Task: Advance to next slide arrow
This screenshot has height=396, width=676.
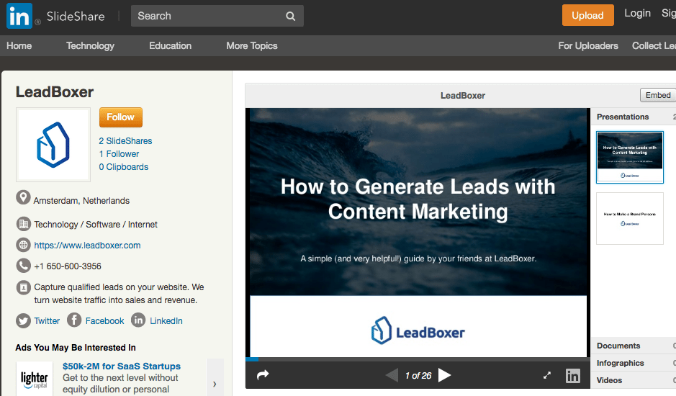Action: click(x=444, y=375)
